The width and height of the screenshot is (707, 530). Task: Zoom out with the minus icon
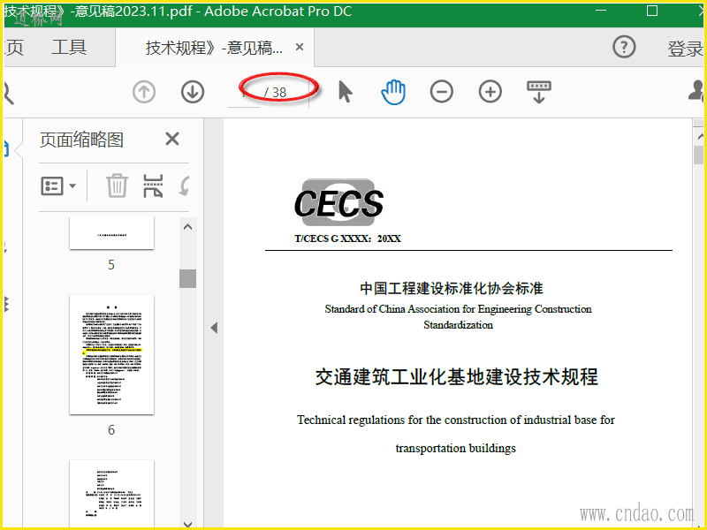click(441, 92)
